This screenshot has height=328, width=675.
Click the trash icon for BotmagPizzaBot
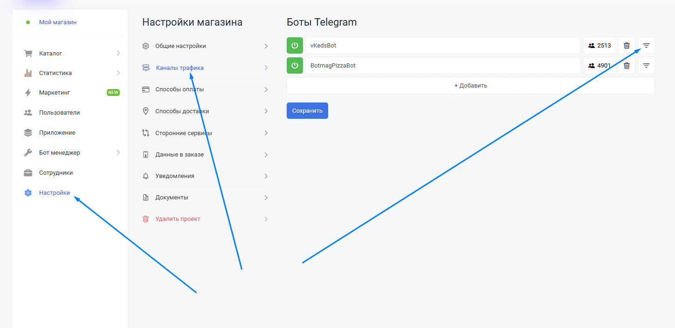tap(627, 66)
